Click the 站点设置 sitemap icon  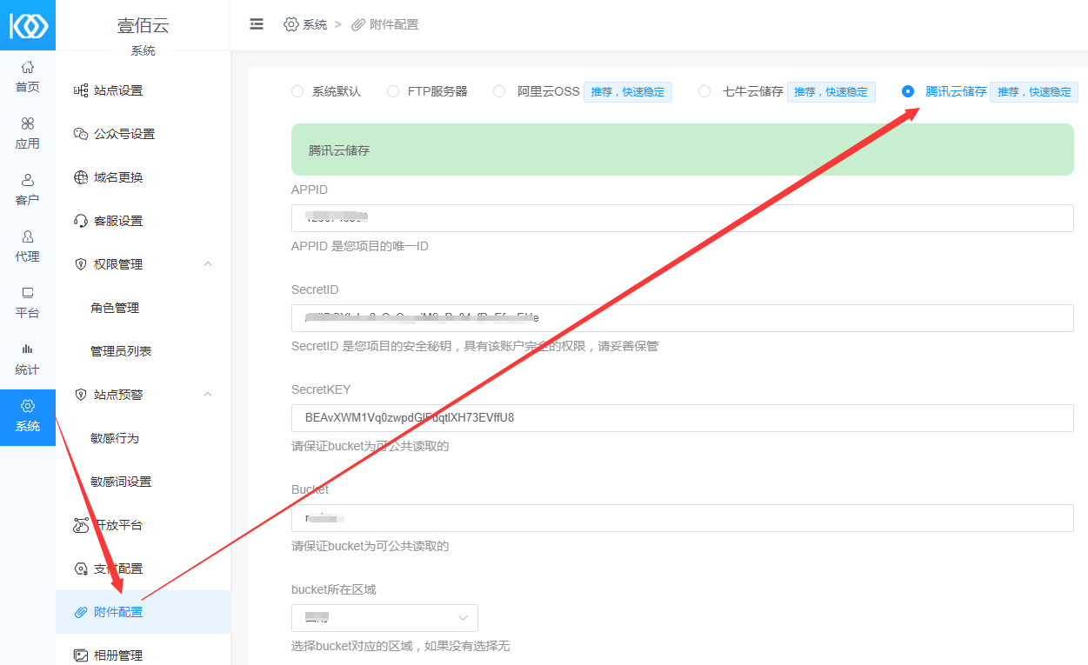pyautogui.click(x=81, y=90)
